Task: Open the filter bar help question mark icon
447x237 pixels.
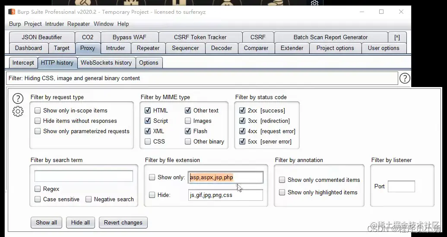Action: coord(405,78)
